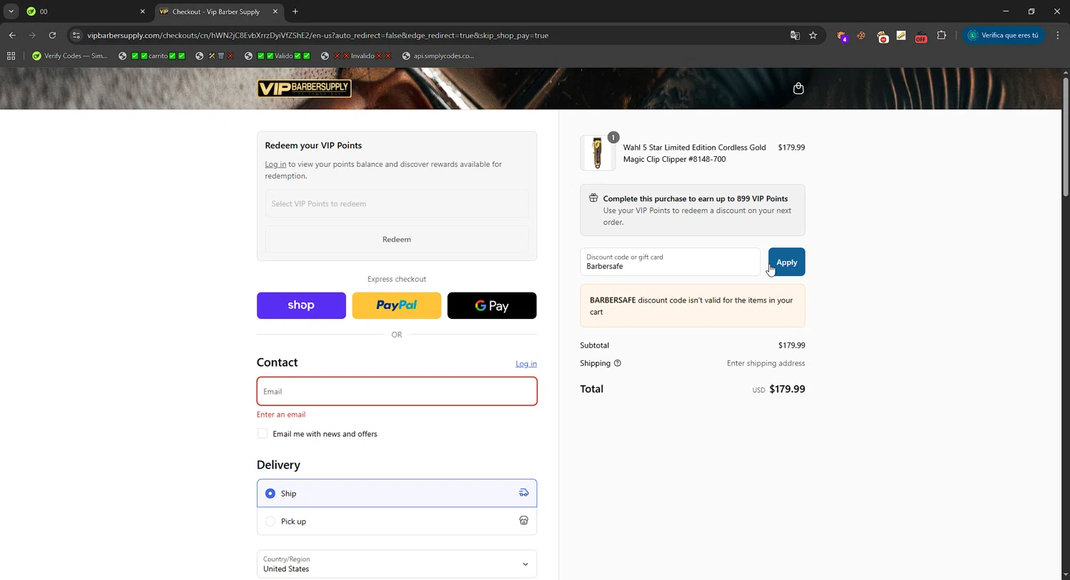This screenshot has width=1070, height=580.
Task: Click the scrollbar down arrow
Action: pos(1066,575)
